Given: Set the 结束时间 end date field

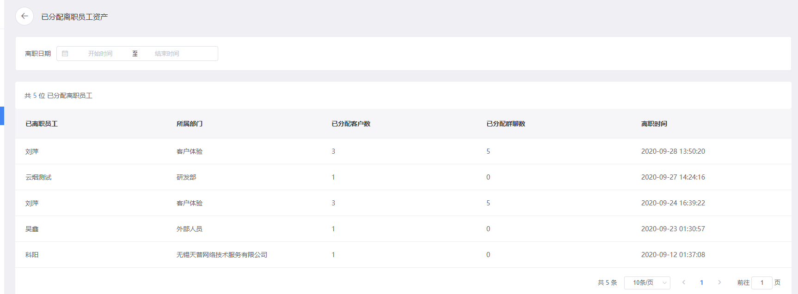Looking at the screenshot, I should (167, 54).
